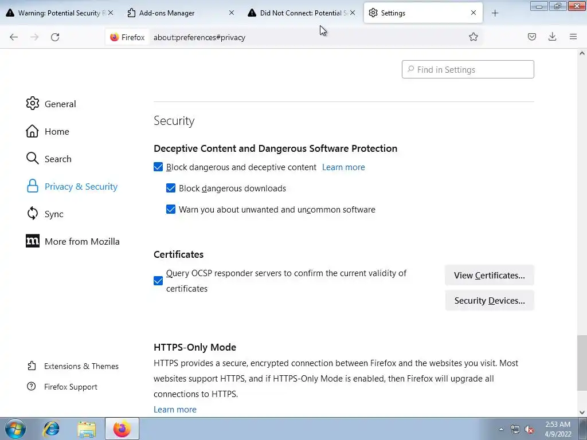Screen dimensions: 587x440
Task: Open the General settings label
Action: click(x=60, y=104)
